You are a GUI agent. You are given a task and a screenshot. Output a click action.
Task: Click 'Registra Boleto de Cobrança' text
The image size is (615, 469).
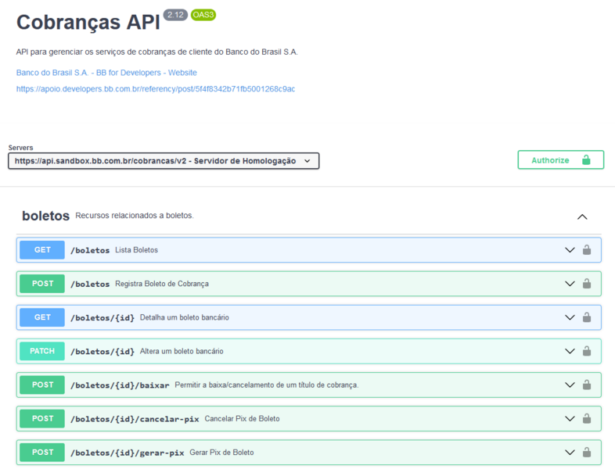pos(162,284)
